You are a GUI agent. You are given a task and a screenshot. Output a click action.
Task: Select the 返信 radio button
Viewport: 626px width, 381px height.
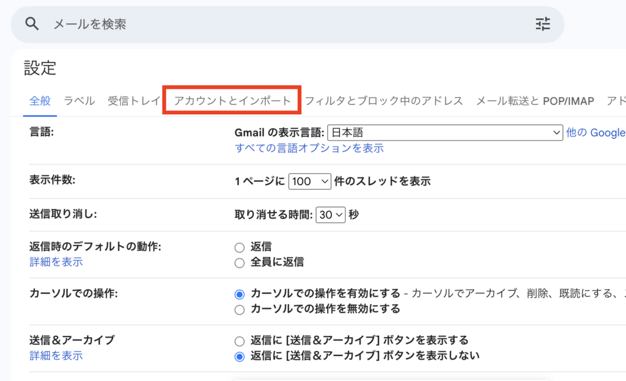240,247
